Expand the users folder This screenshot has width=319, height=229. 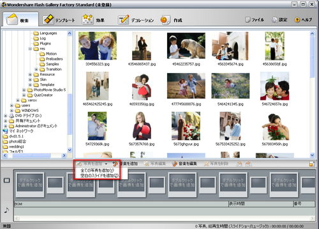click(11, 106)
